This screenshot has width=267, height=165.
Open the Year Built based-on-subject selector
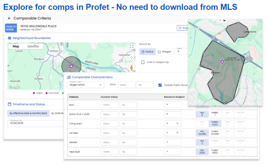tap(173, 151)
